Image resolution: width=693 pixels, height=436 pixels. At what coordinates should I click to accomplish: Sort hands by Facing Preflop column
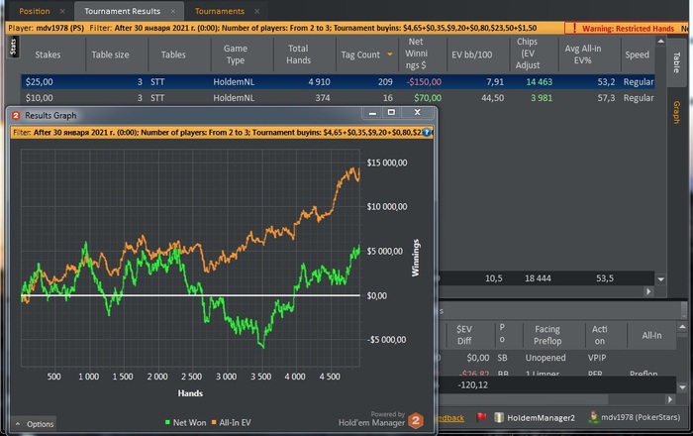pos(547,335)
